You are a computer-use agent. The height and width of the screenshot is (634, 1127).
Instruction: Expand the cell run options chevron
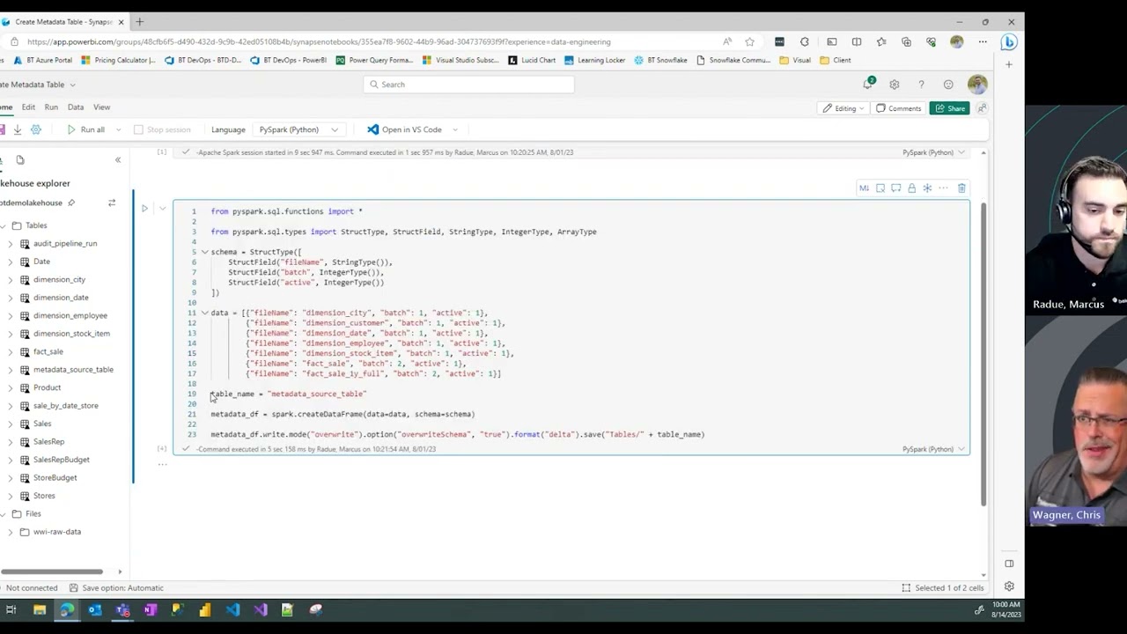coord(163,209)
